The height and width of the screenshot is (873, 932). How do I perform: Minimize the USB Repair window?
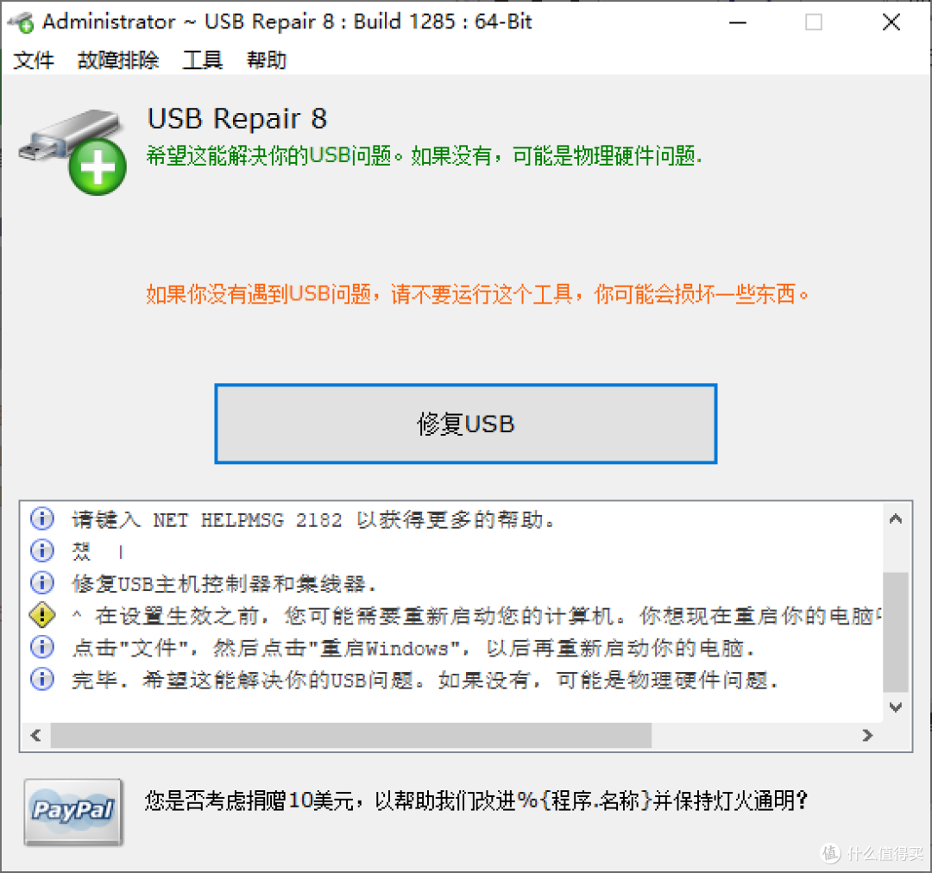pos(738,22)
